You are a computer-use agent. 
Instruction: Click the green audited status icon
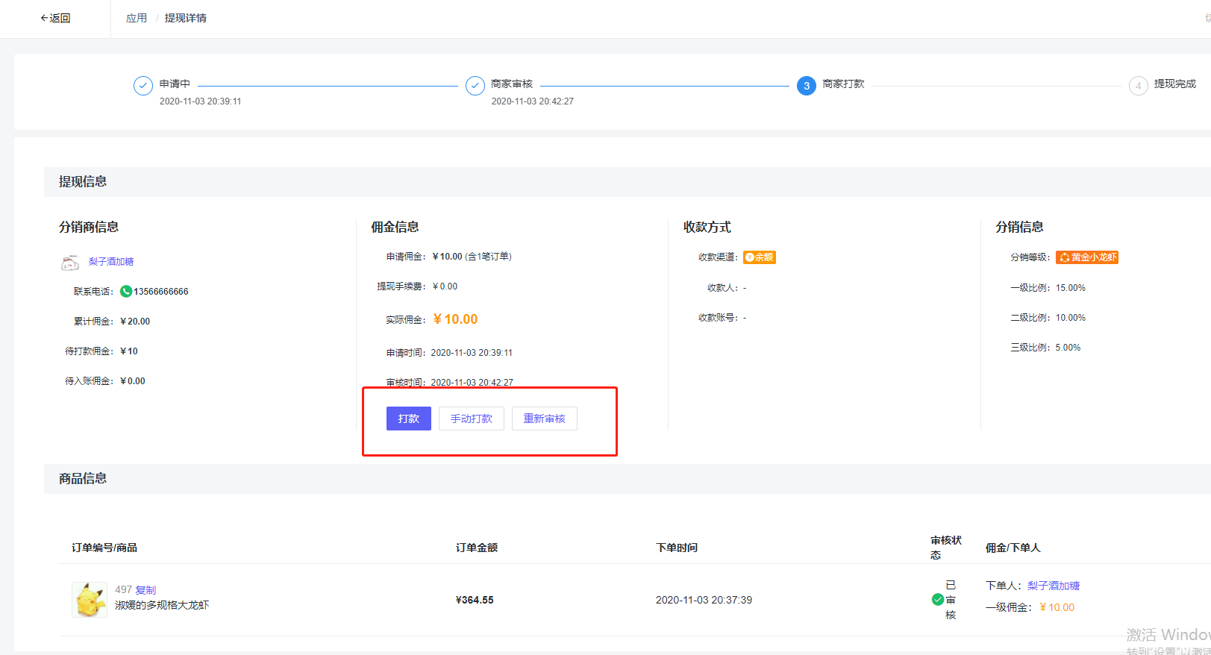(937, 599)
